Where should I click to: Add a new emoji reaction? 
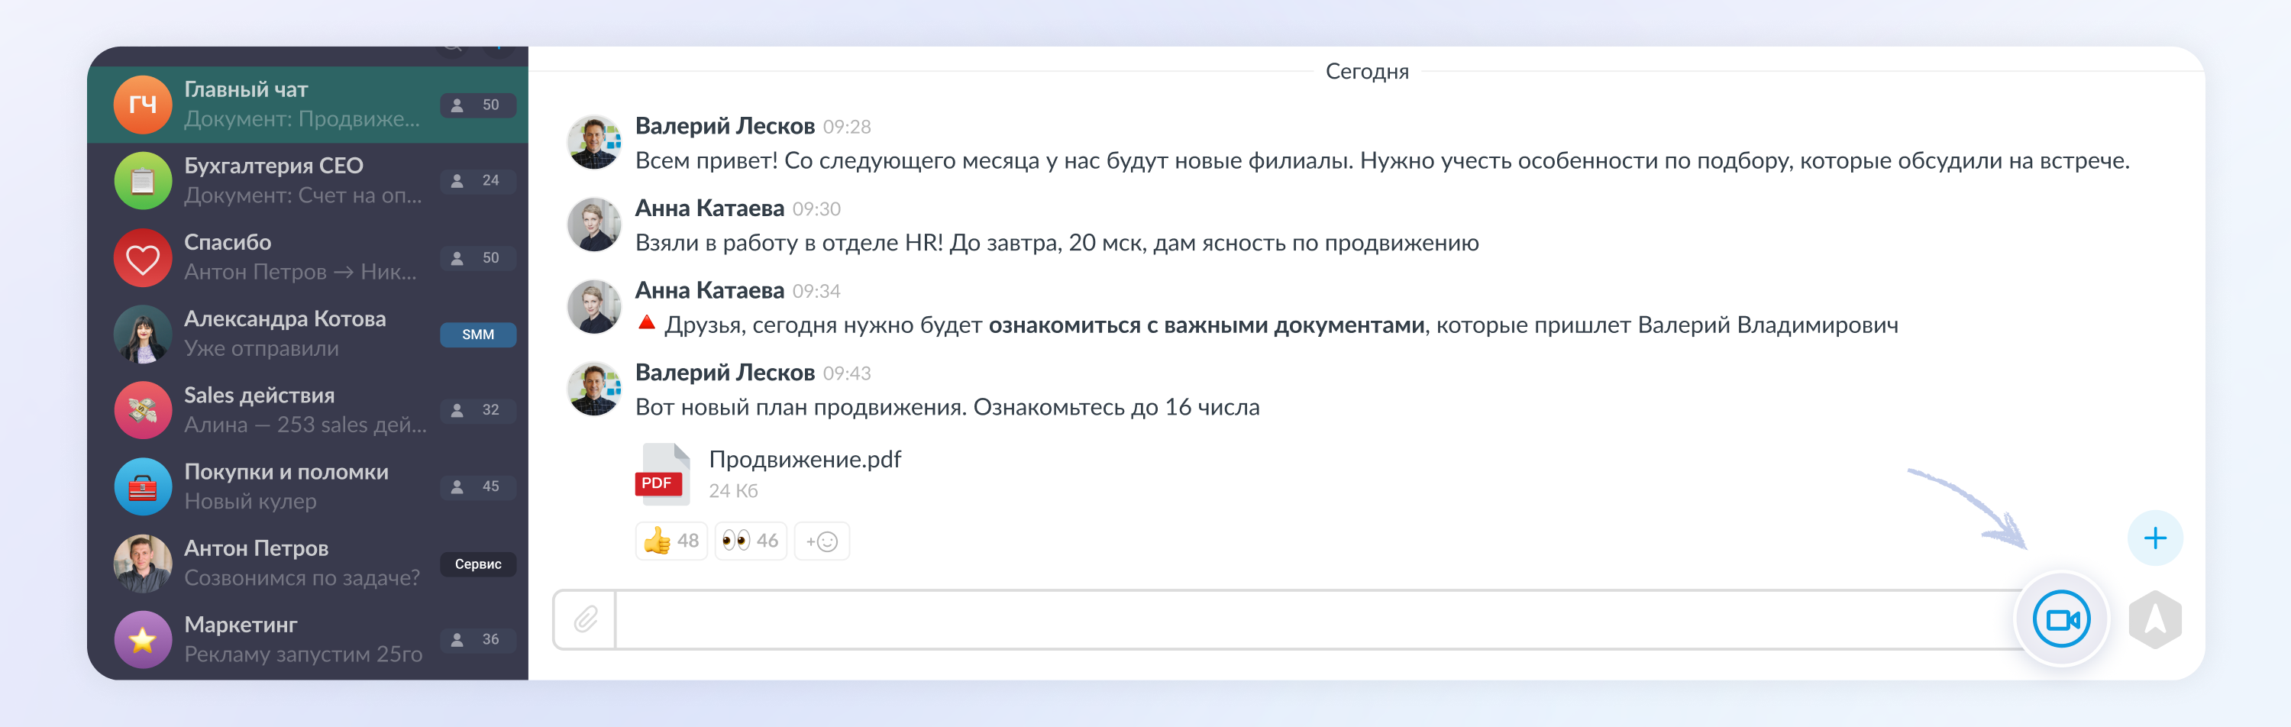click(821, 541)
